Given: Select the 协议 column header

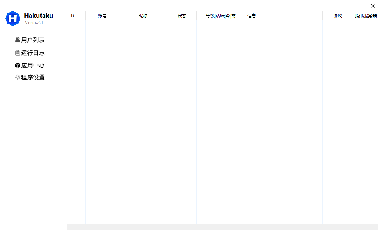Looking at the screenshot, I should point(337,16).
